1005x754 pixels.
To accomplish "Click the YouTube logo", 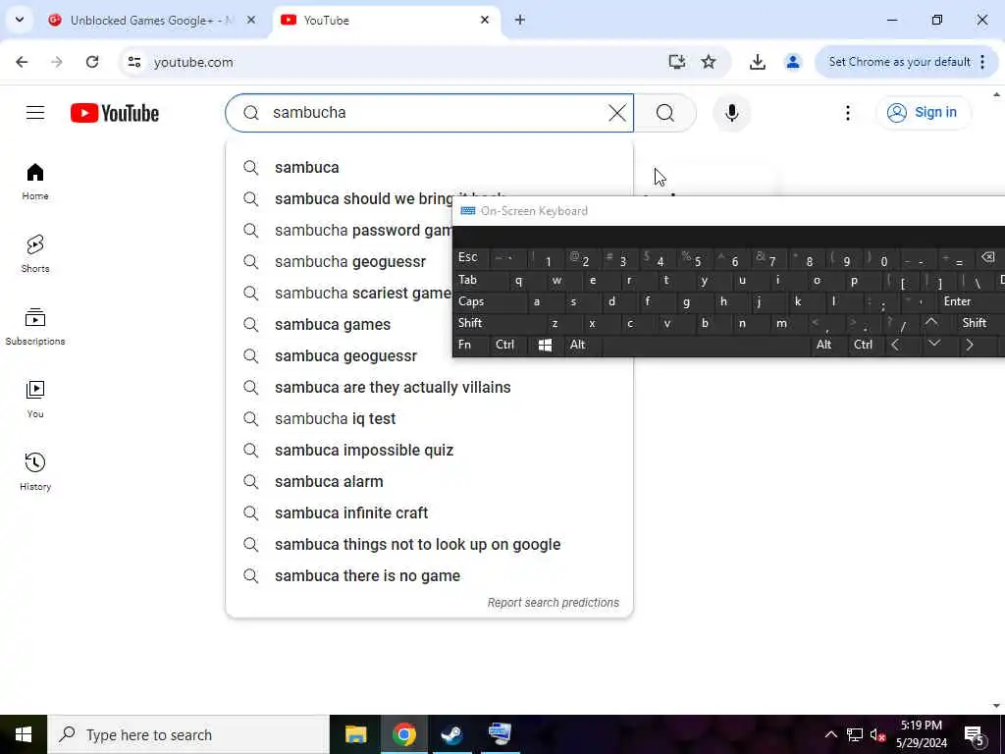I will click(115, 113).
